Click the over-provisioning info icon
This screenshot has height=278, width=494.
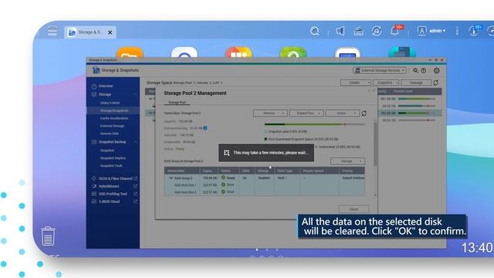coord(205,128)
